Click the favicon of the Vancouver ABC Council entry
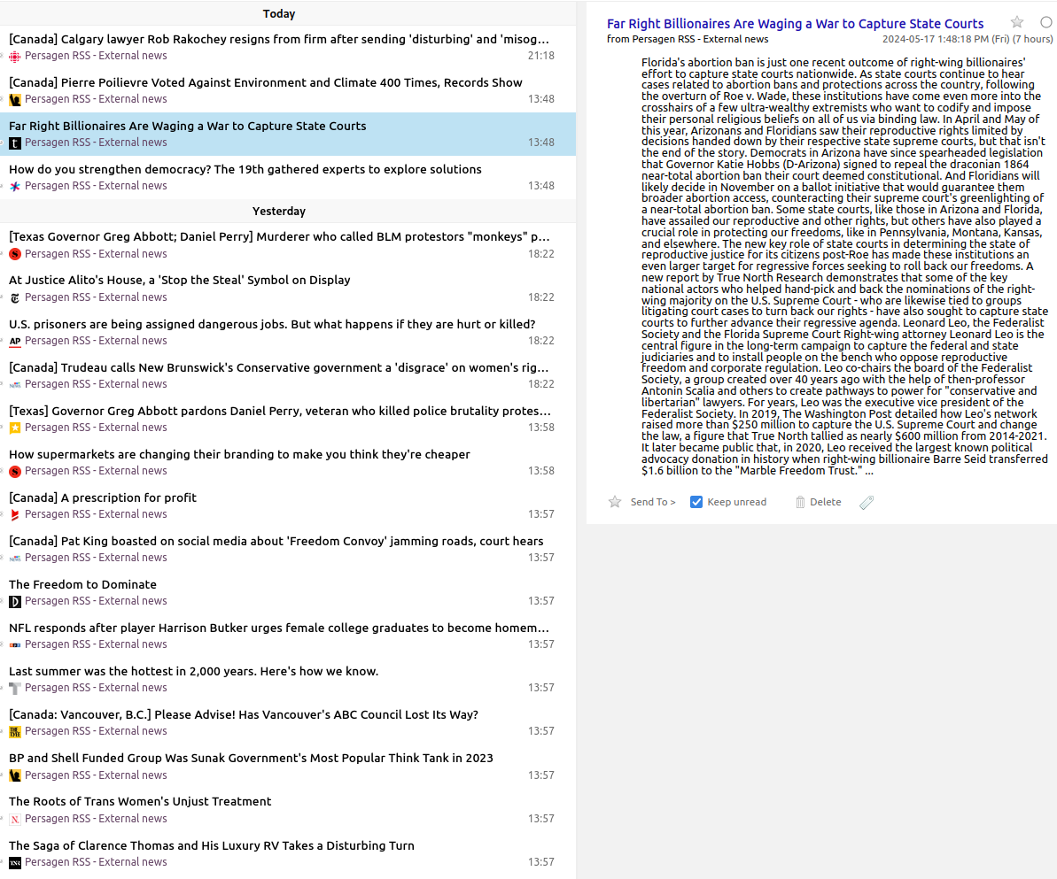The width and height of the screenshot is (1057, 879). (15, 731)
